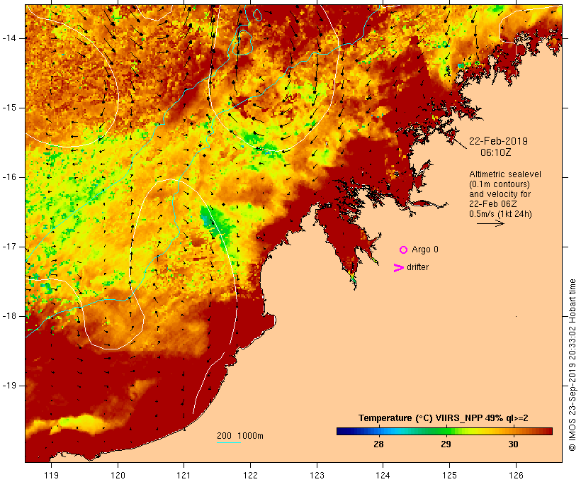581x482 pixels.
Task: Click the '06:10Z' time label
Action: [x=496, y=152]
